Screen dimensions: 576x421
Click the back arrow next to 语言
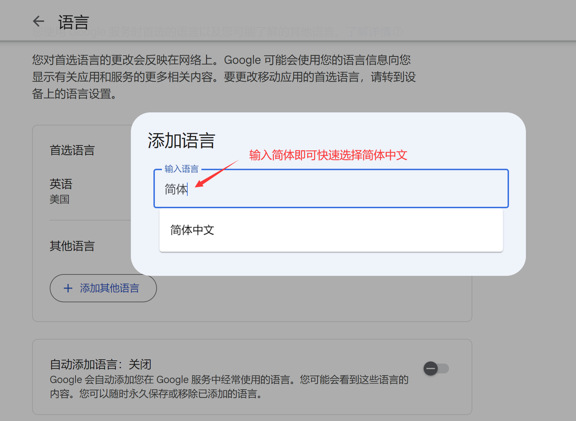click(x=38, y=21)
